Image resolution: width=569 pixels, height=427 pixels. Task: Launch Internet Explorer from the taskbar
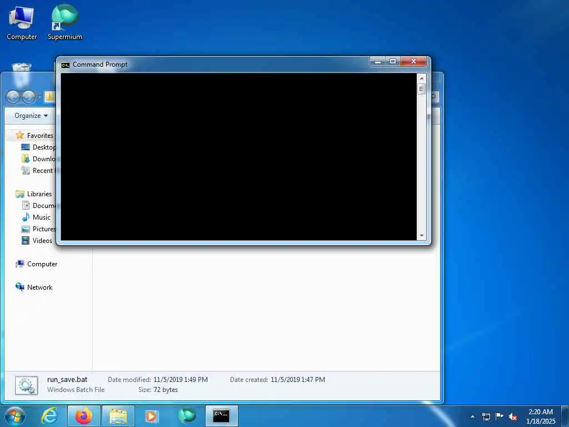(49, 416)
